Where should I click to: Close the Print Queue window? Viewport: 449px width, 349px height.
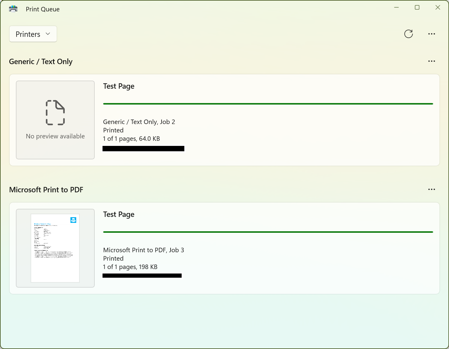click(x=438, y=7)
